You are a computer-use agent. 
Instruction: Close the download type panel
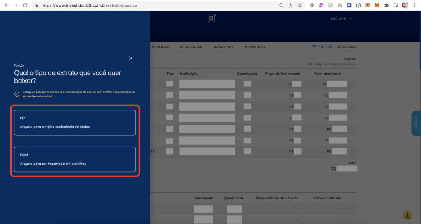[131, 58]
